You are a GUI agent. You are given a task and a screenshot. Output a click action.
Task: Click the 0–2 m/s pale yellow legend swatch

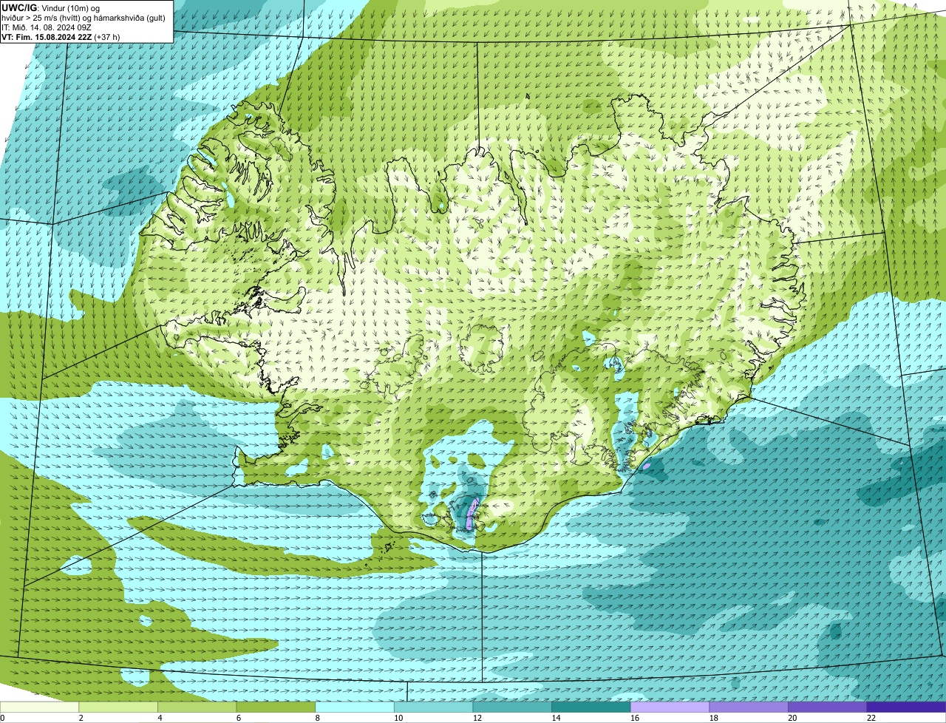tap(39, 707)
